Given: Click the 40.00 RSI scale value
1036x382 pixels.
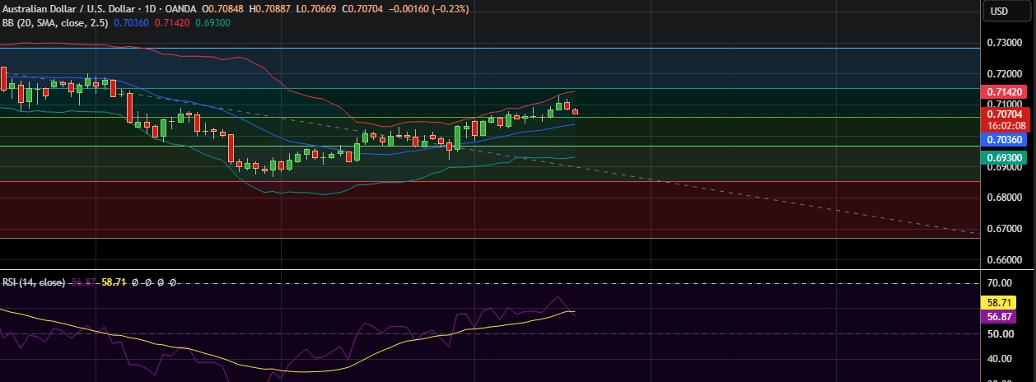Looking at the screenshot, I should 999,359.
